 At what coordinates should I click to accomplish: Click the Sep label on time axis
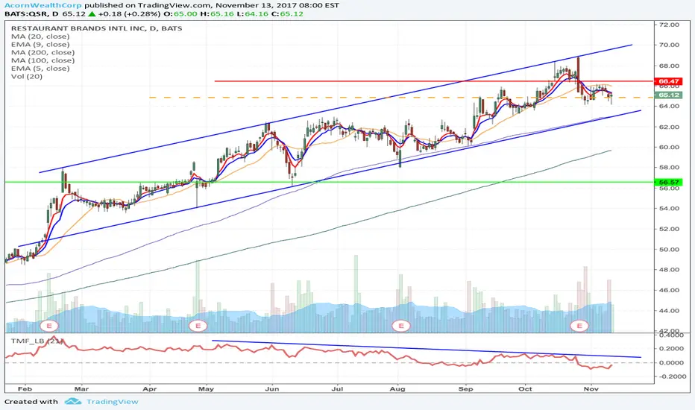[466, 389]
